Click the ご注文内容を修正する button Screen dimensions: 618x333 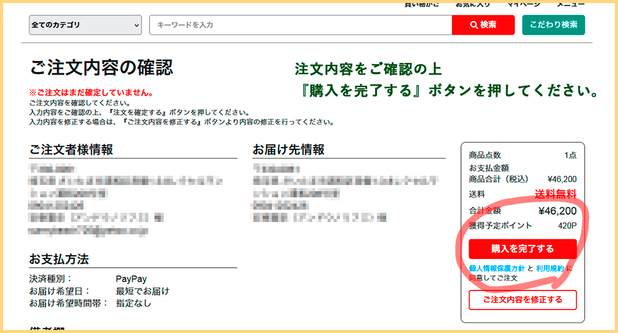click(522, 300)
